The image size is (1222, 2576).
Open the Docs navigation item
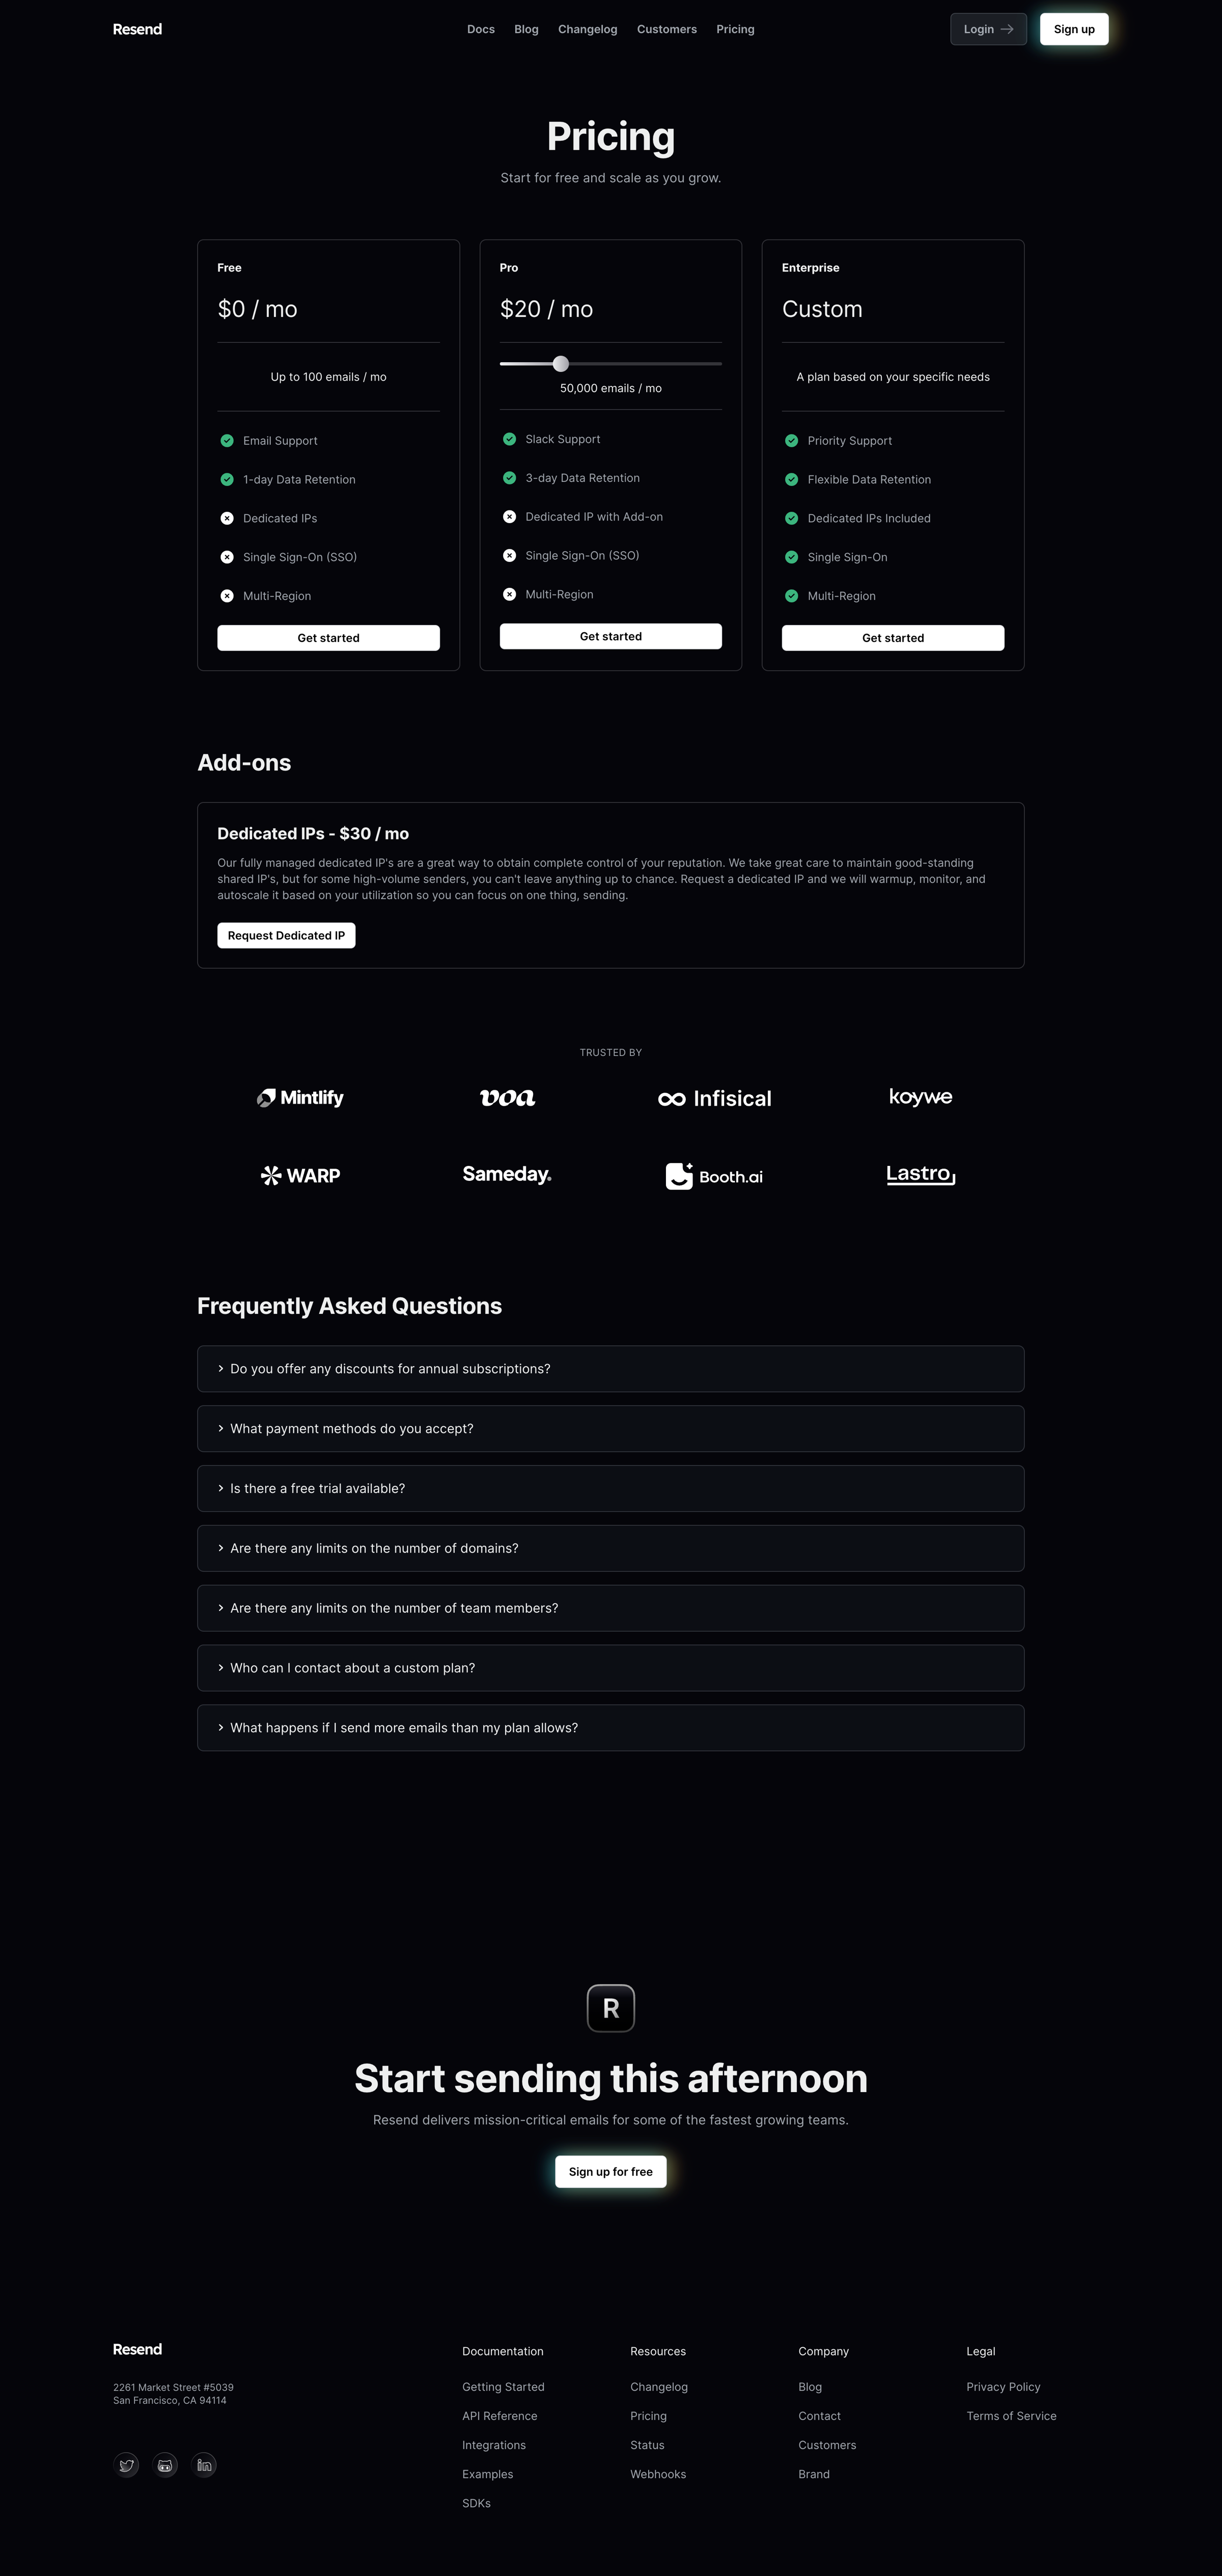click(481, 29)
